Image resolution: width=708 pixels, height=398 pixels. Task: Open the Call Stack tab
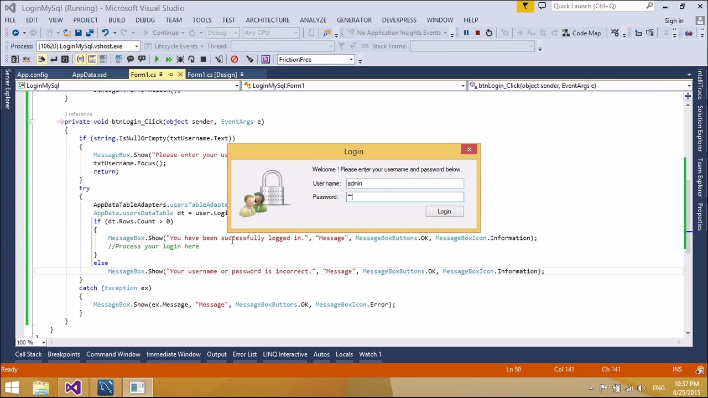[x=28, y=354]
